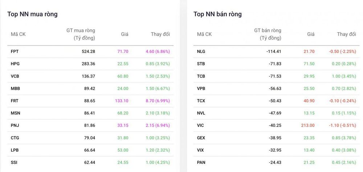
Task: Click 'Giá' header in net buy table
Action: tap(125, 34)
